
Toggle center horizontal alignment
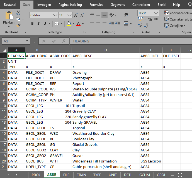coord(98,24)
